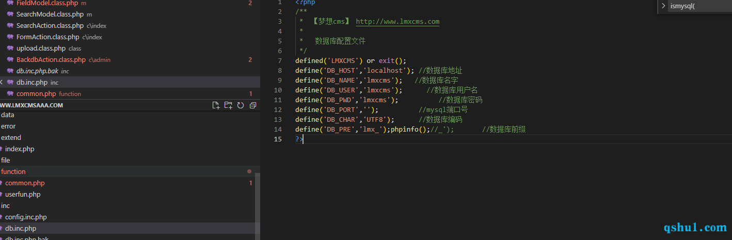The width and height of the screenshot is (732, 240).
Task: Click the problem count 1 beside tree common.php
Action: [x=251, y=183]
